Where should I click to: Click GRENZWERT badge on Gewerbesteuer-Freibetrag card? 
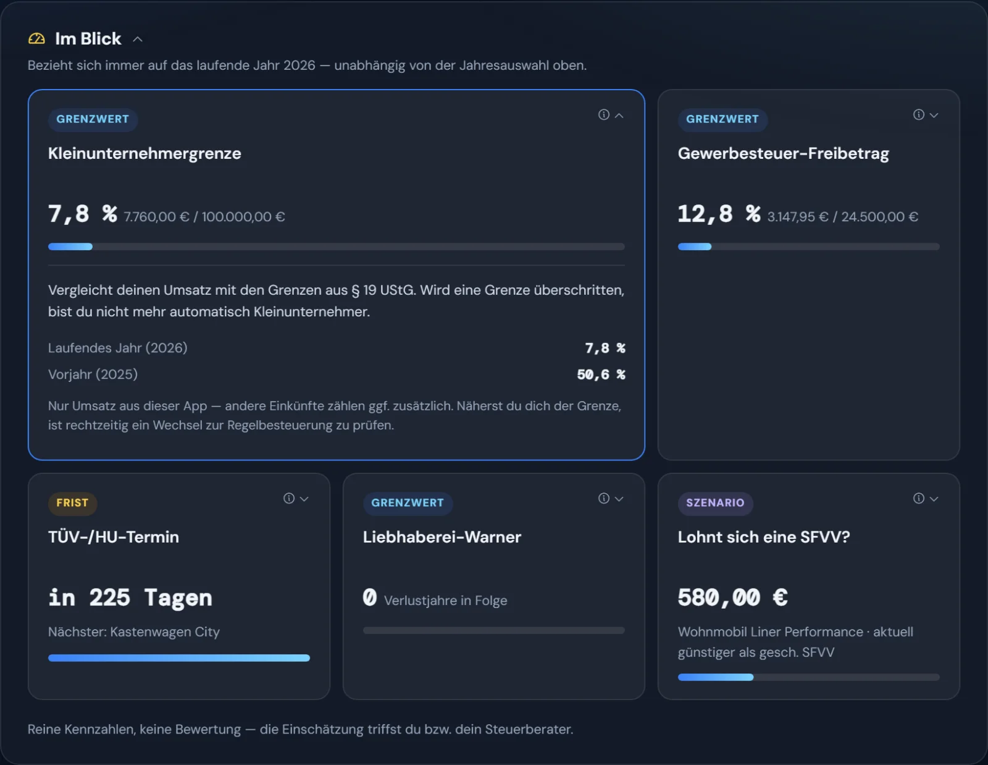722,119
